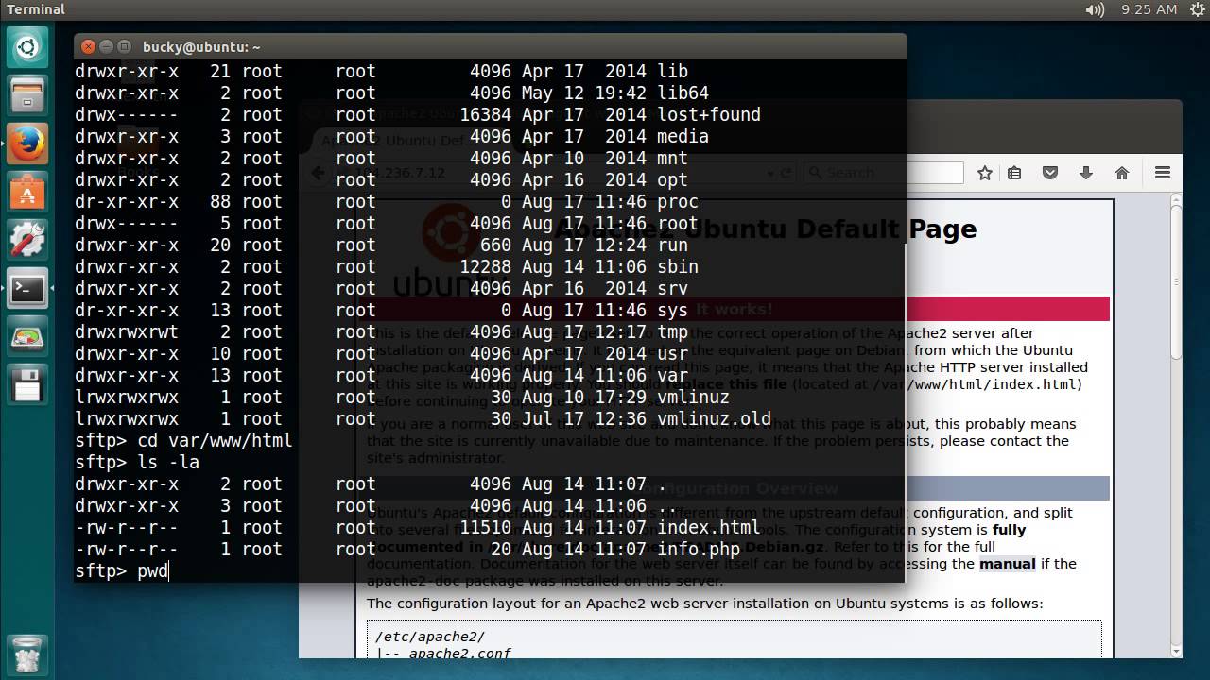This screenshot has height=680, width=1210.
Task: Click 'mnt' directory entry in terminal
Action: pyautogui.click(x=673, y=158)
